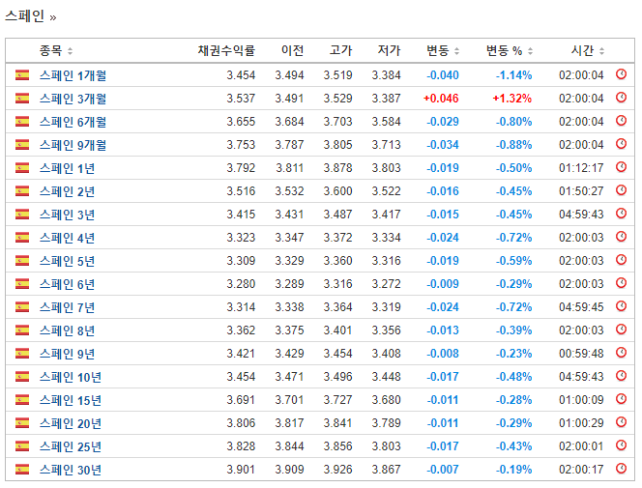Viewport: 642px width, 488px height.
Task: Click the clock icon in 스페인 3년 row
Action: click(x=621, y=214)
